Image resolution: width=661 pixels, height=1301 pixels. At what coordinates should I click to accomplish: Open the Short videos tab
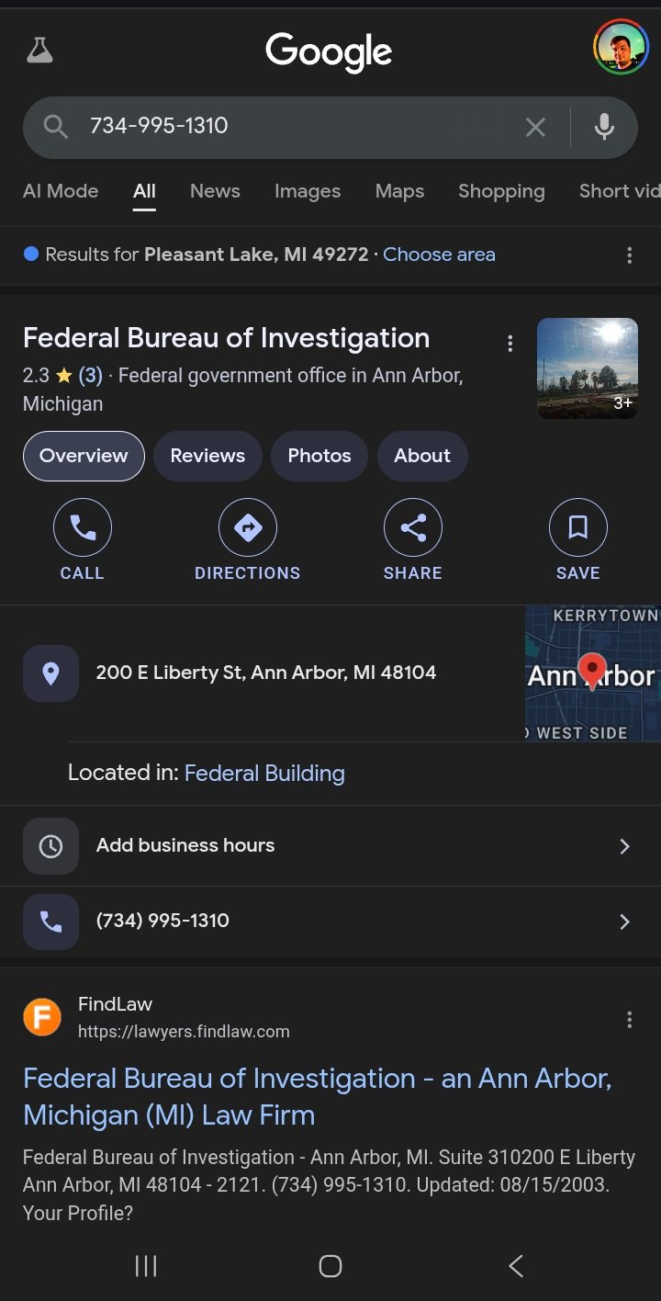tap(620, 191)
